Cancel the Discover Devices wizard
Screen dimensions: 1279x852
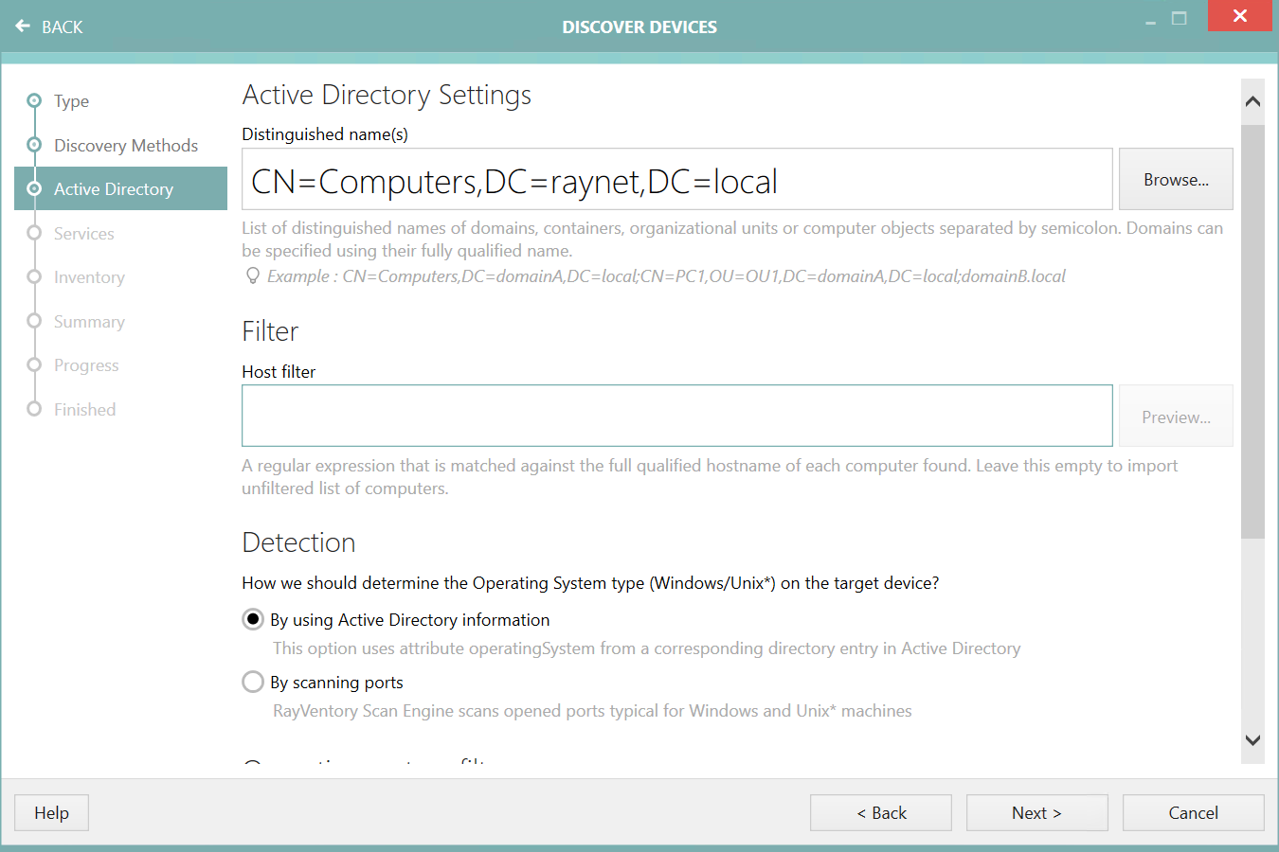(x=1193, y=812)
